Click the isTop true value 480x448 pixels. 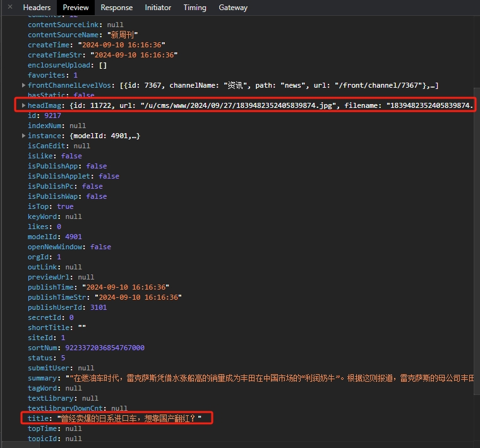point(65,206)
